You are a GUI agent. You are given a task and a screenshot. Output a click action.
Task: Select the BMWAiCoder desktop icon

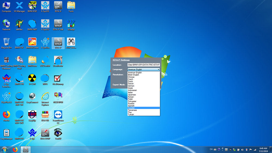(32, 42)
